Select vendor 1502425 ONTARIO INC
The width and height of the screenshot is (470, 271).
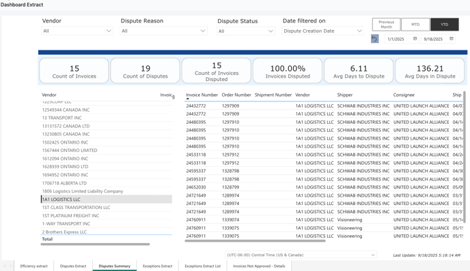click(x=107, y=142)
